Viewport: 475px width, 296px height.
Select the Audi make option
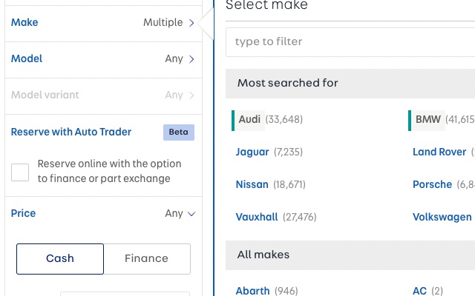click(x=249, y=119)
